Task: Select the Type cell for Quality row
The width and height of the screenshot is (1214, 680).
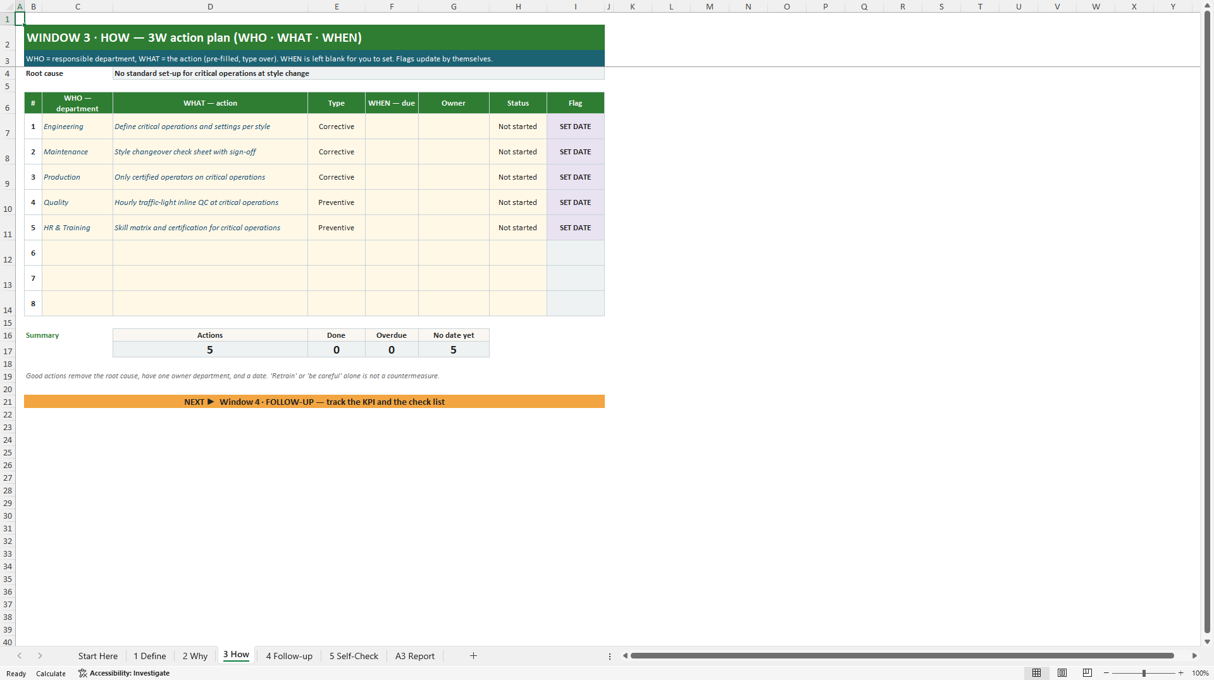Action: 337,202
